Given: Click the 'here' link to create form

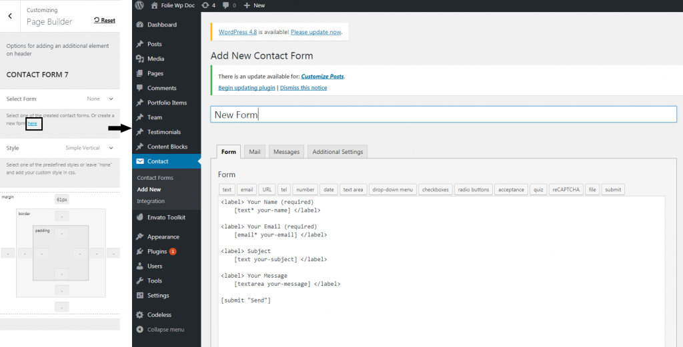Looking at the screenshot, I should 32,123.
